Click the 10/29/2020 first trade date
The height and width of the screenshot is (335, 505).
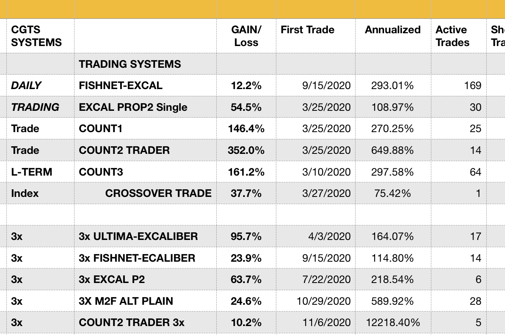click(324, 301)
